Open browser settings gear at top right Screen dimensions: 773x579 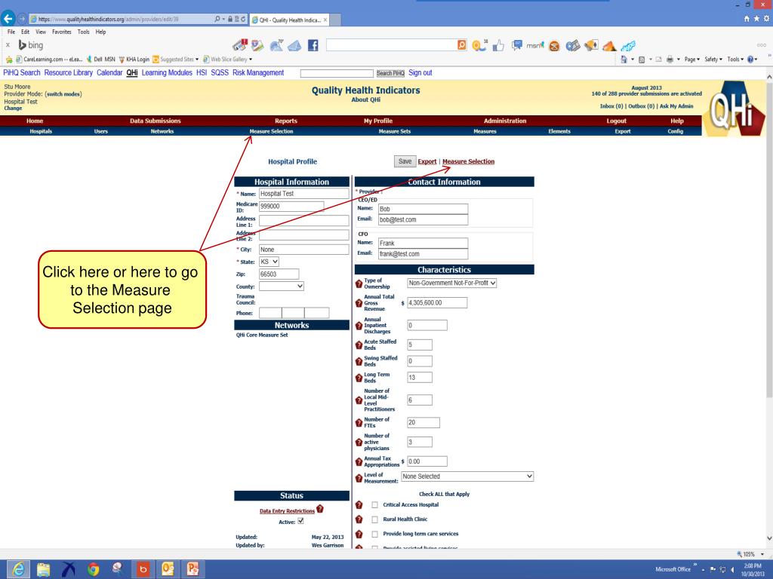point(766,18)
